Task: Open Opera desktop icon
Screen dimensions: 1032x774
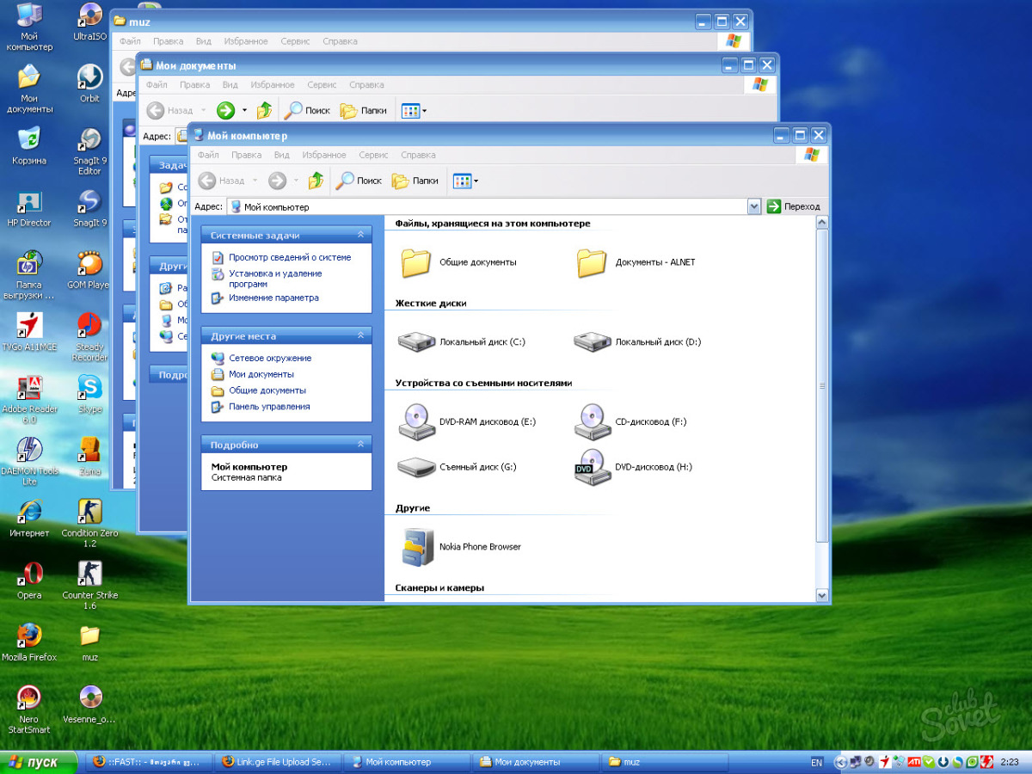Action: (29, 580)
